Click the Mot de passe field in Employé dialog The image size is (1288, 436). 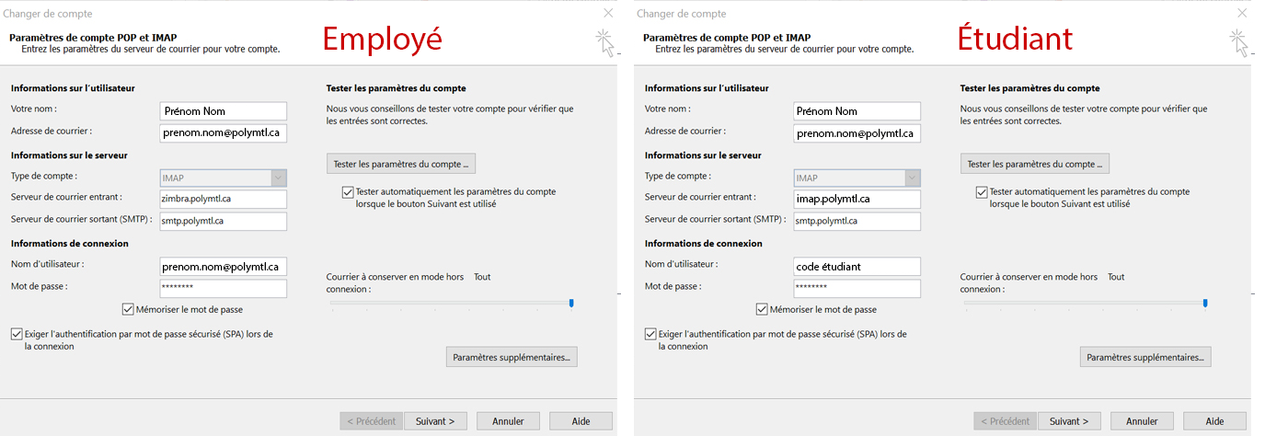click(224, 288)
